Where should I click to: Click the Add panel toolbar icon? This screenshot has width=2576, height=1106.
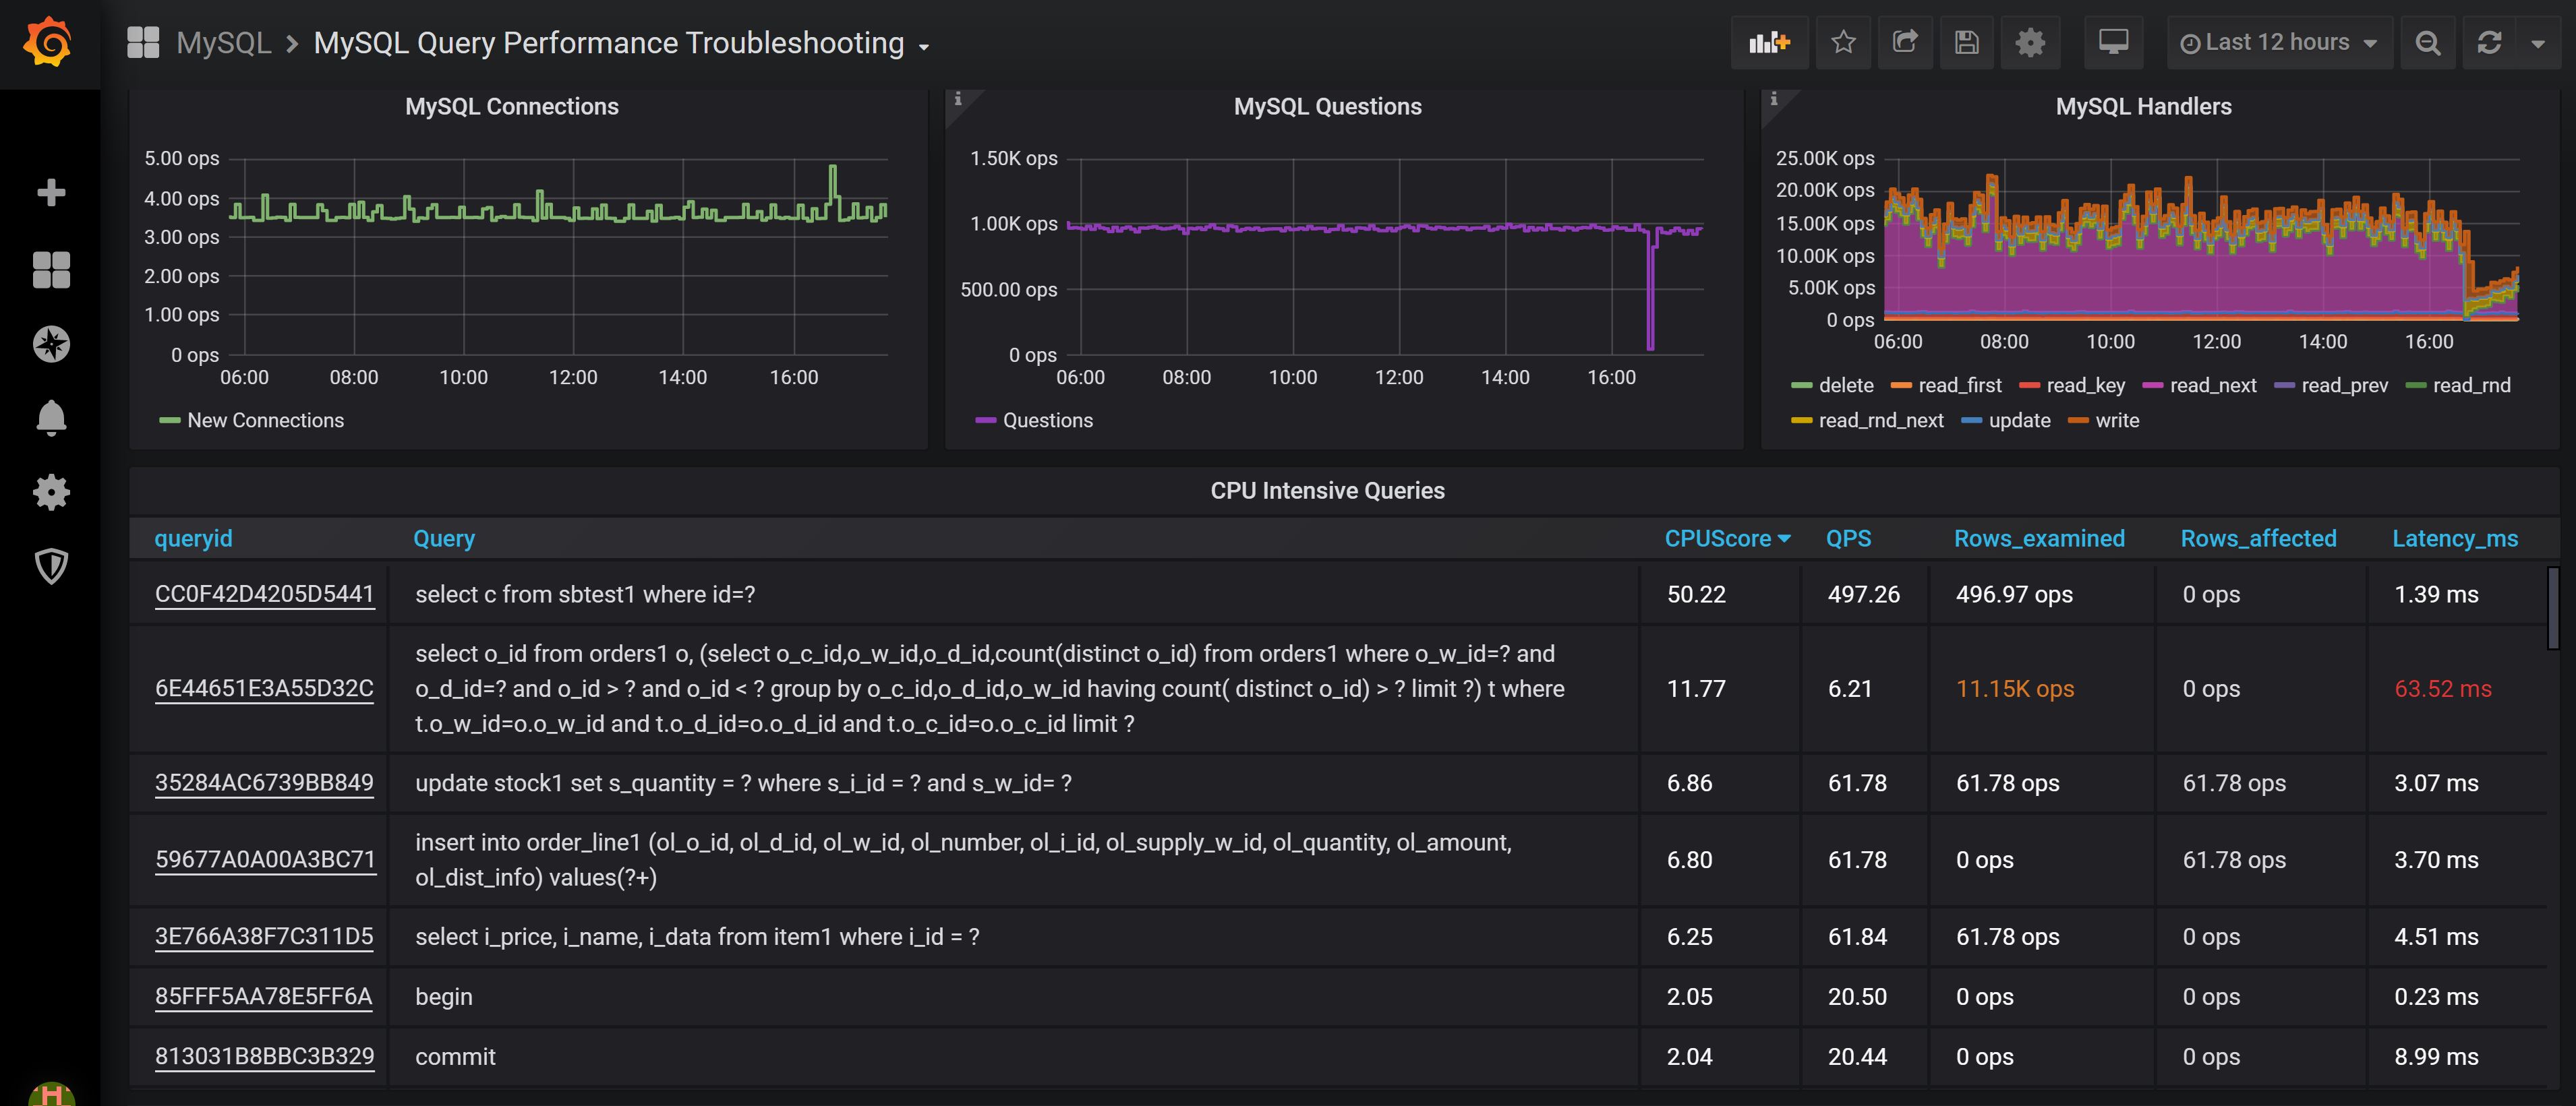point(1768,43)
